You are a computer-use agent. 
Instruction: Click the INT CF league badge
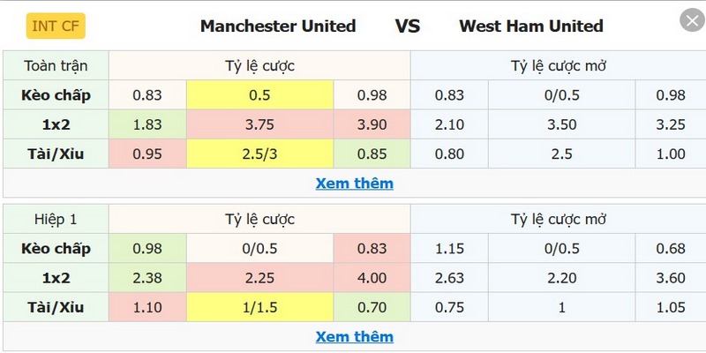tap(56, 26)
